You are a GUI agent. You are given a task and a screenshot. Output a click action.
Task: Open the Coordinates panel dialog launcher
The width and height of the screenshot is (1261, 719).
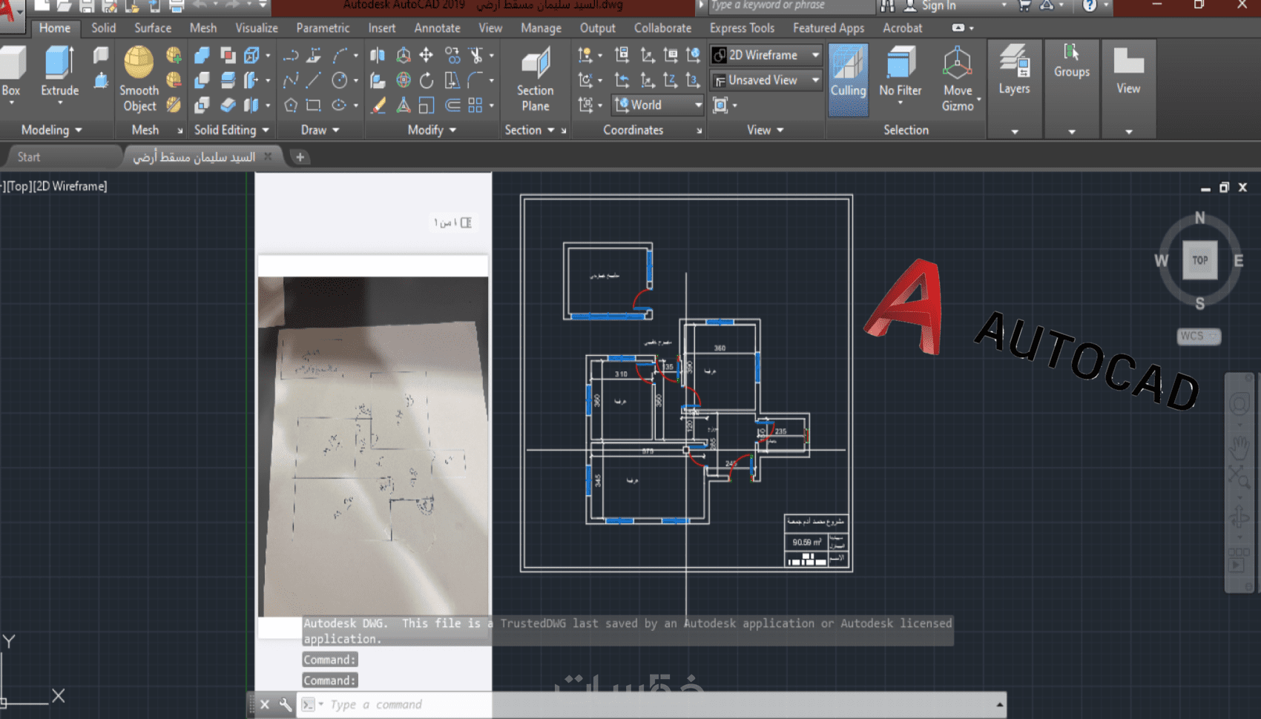pos(699,131)
